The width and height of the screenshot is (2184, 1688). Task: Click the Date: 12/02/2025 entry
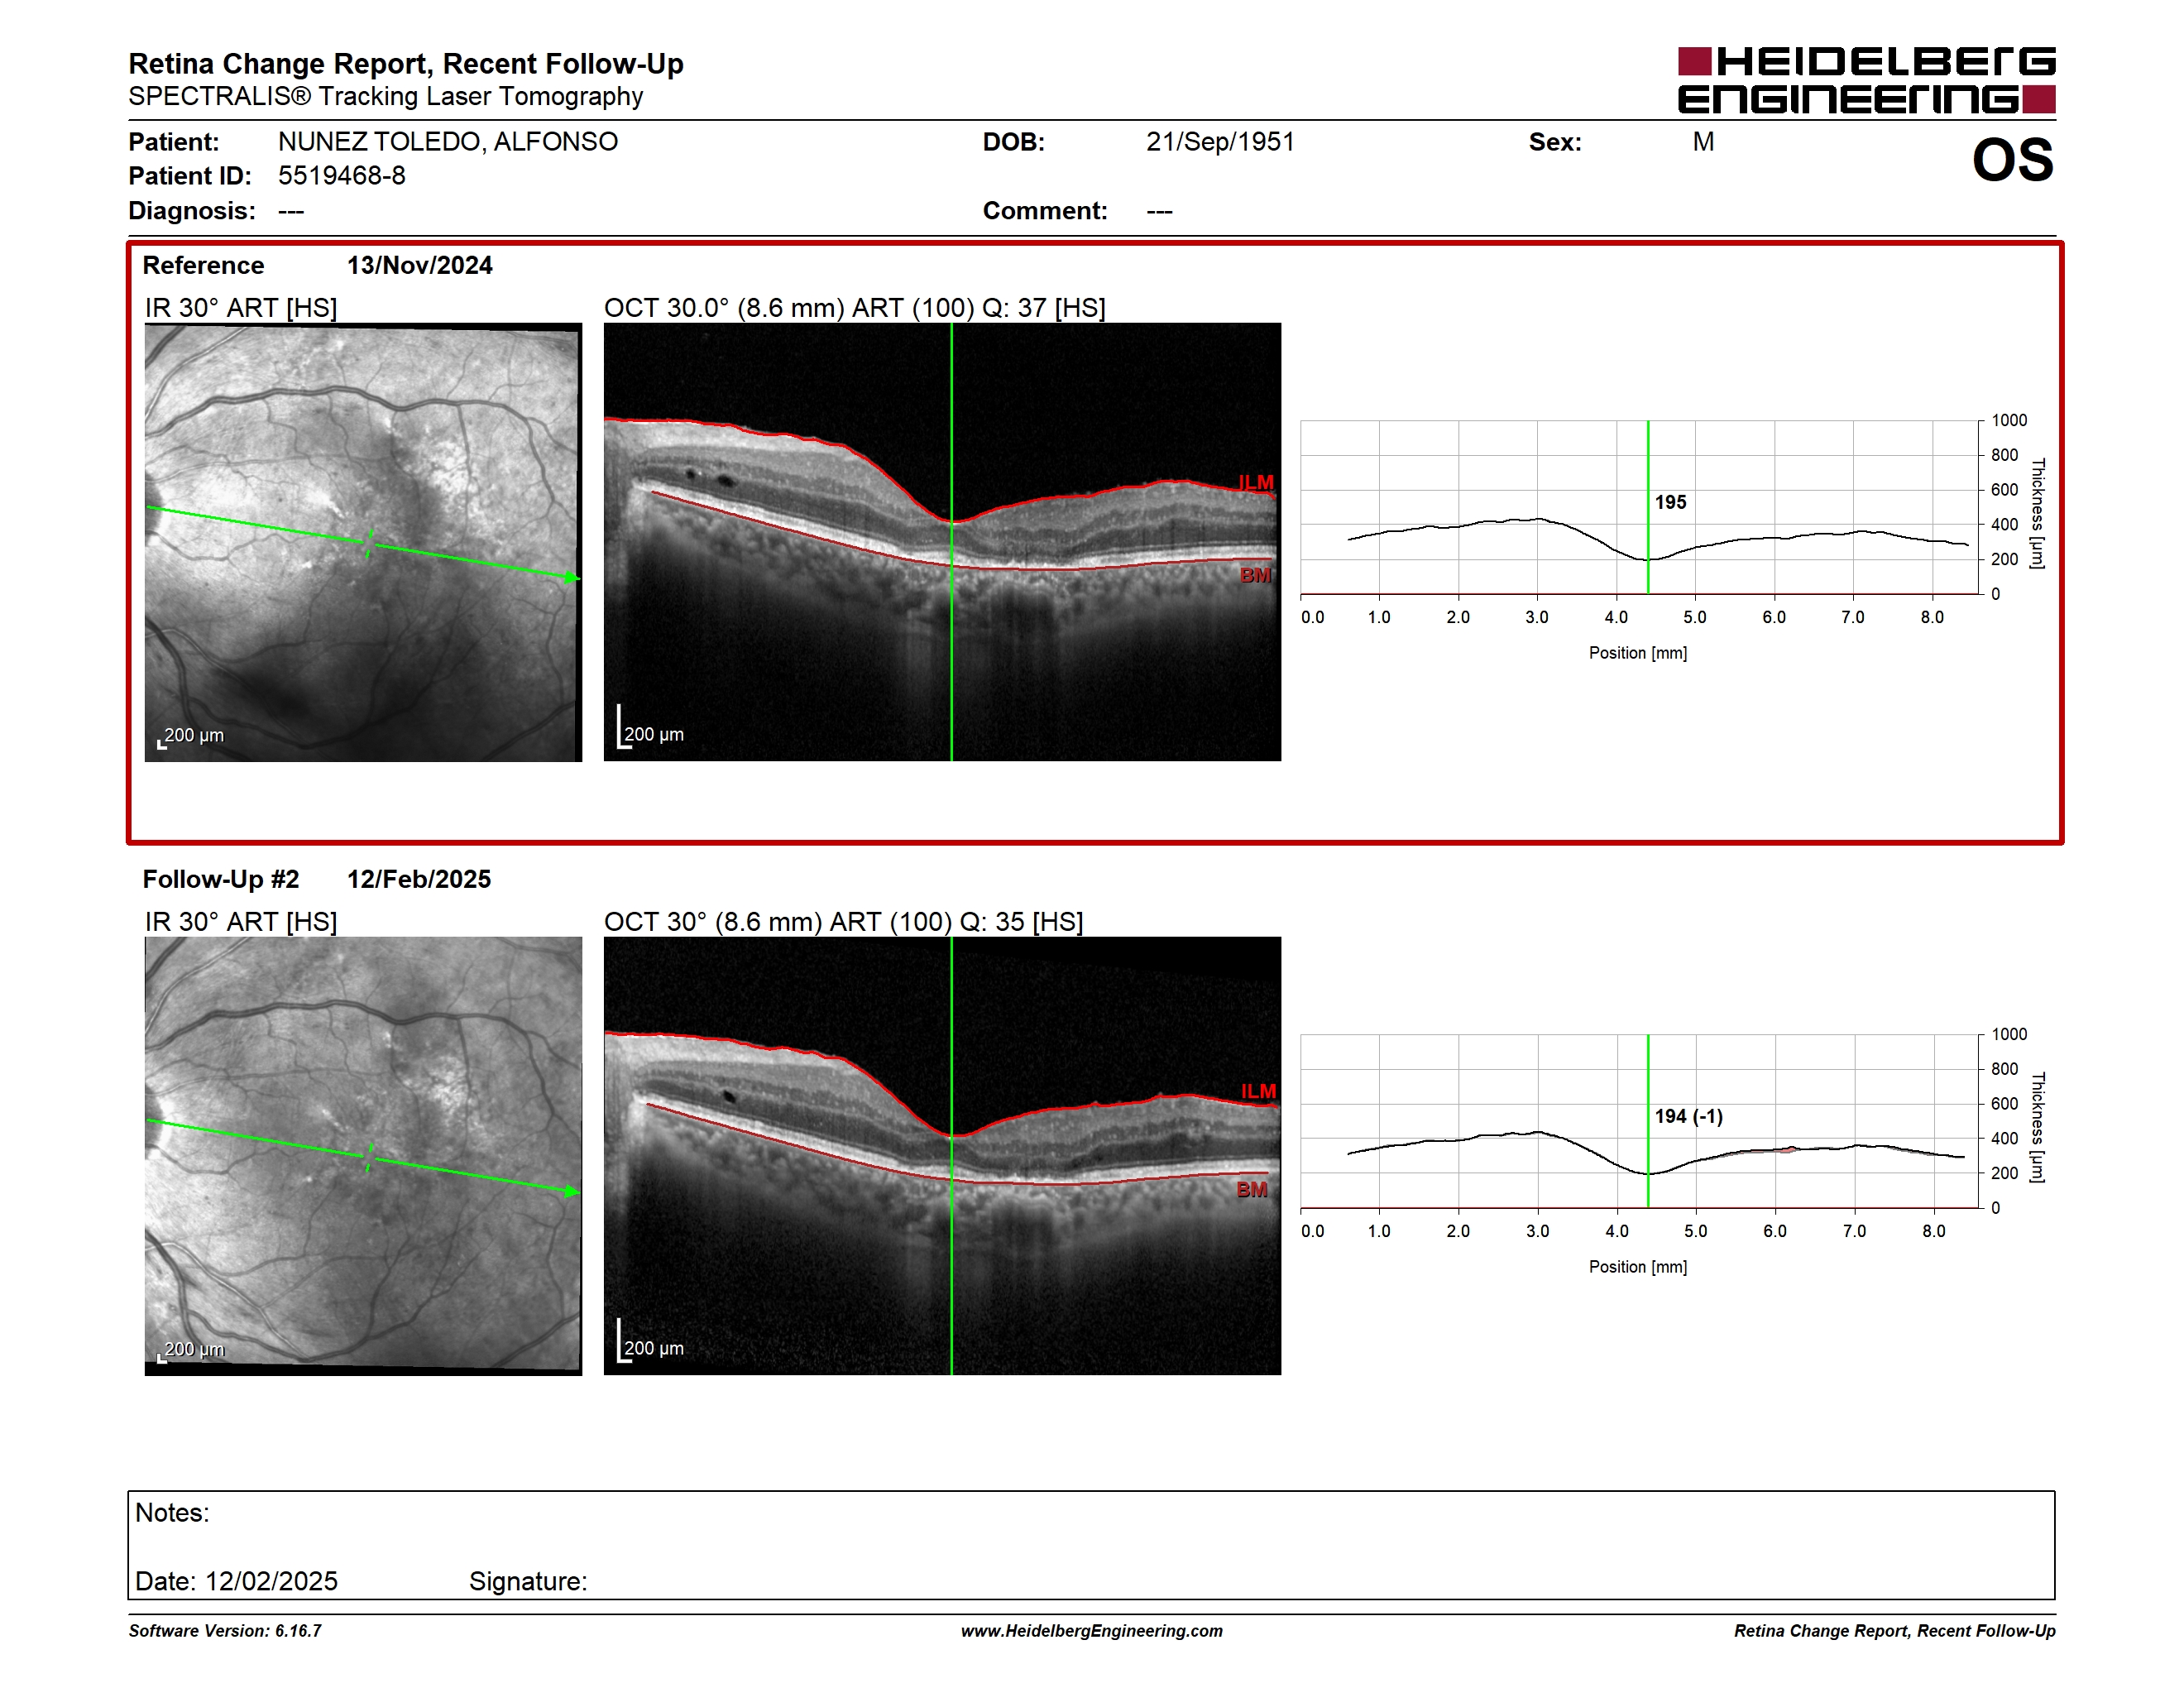pos(236,1581)
